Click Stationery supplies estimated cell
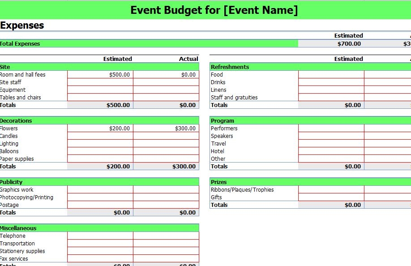The width and height of the screenshot is (411, 266). 100,251
